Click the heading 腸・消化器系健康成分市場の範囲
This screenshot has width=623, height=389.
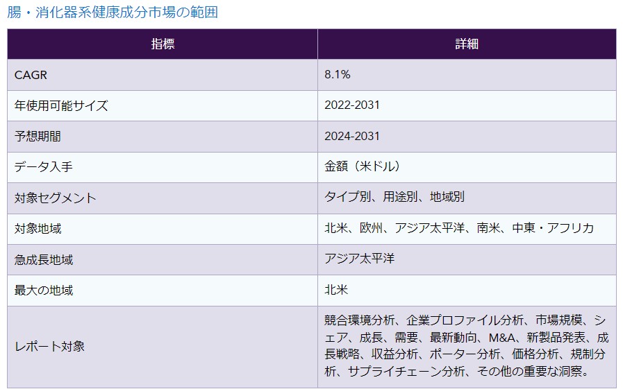pos(113,12)
